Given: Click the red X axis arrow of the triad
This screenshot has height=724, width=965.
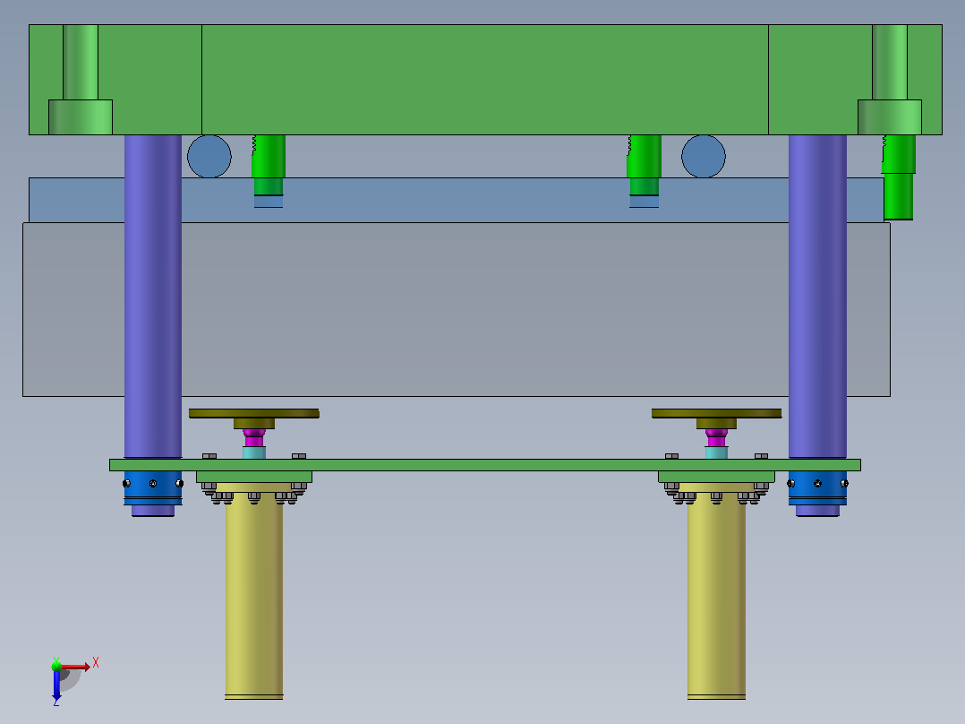Looking at the screenshot, I should [x=76, y=667].
